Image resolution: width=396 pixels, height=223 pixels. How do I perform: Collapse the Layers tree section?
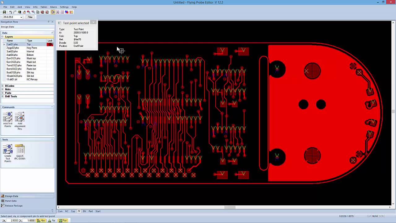coord(2,37)
